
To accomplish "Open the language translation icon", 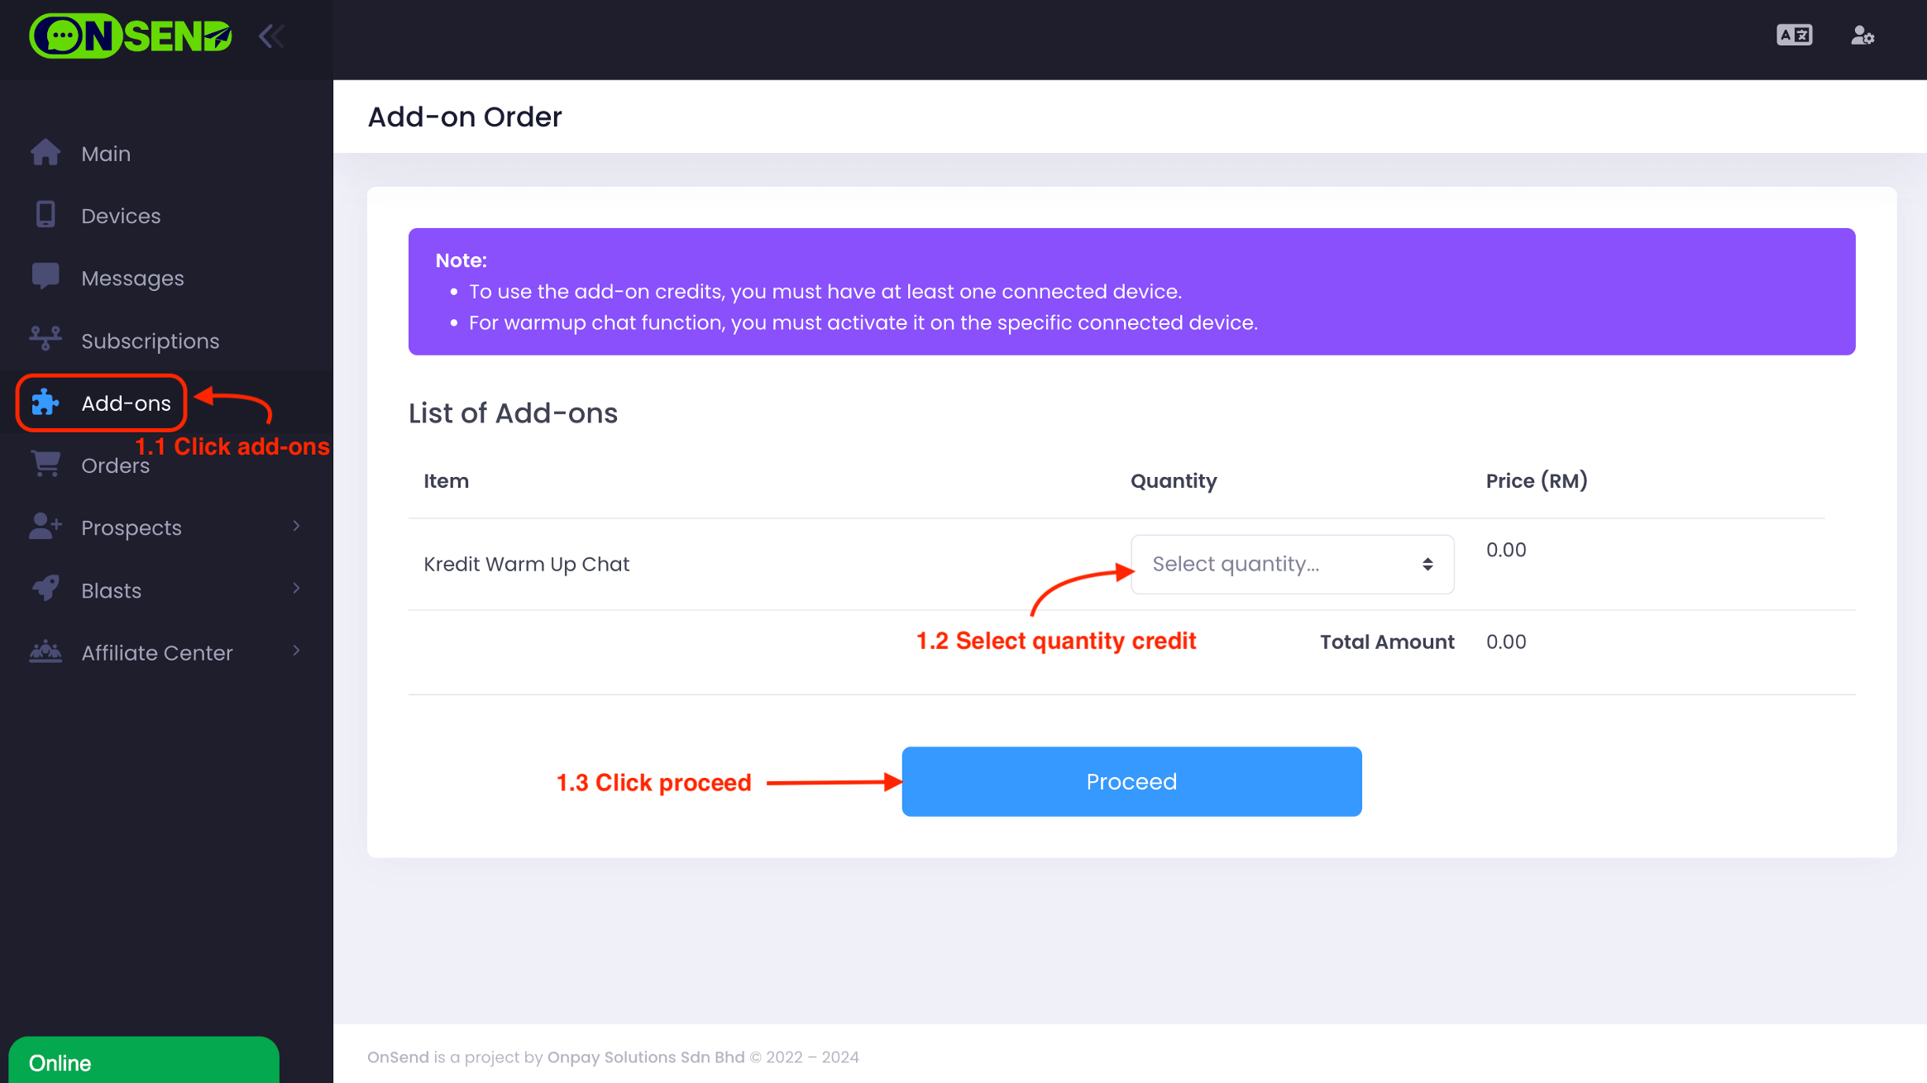I will click(1794, 36).
